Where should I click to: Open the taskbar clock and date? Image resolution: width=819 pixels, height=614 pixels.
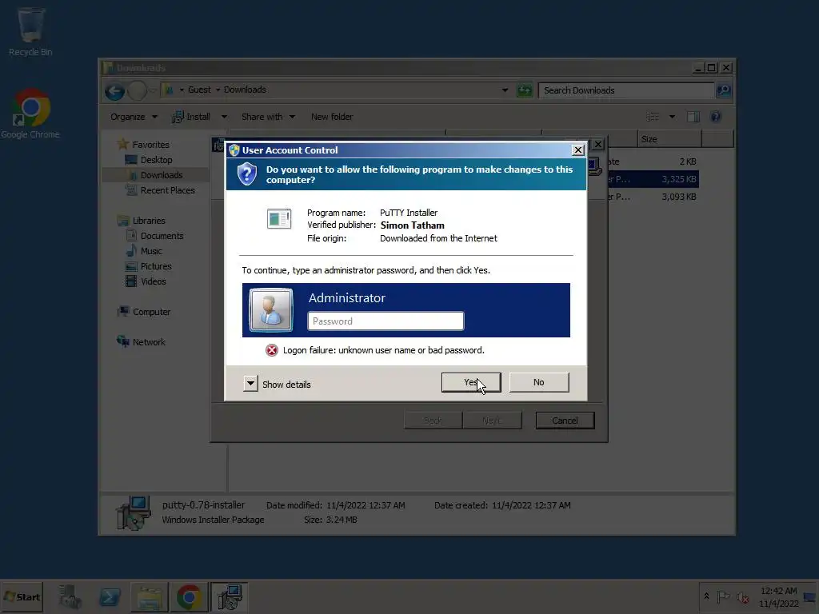pyautogui.click(x=778, y=596)
